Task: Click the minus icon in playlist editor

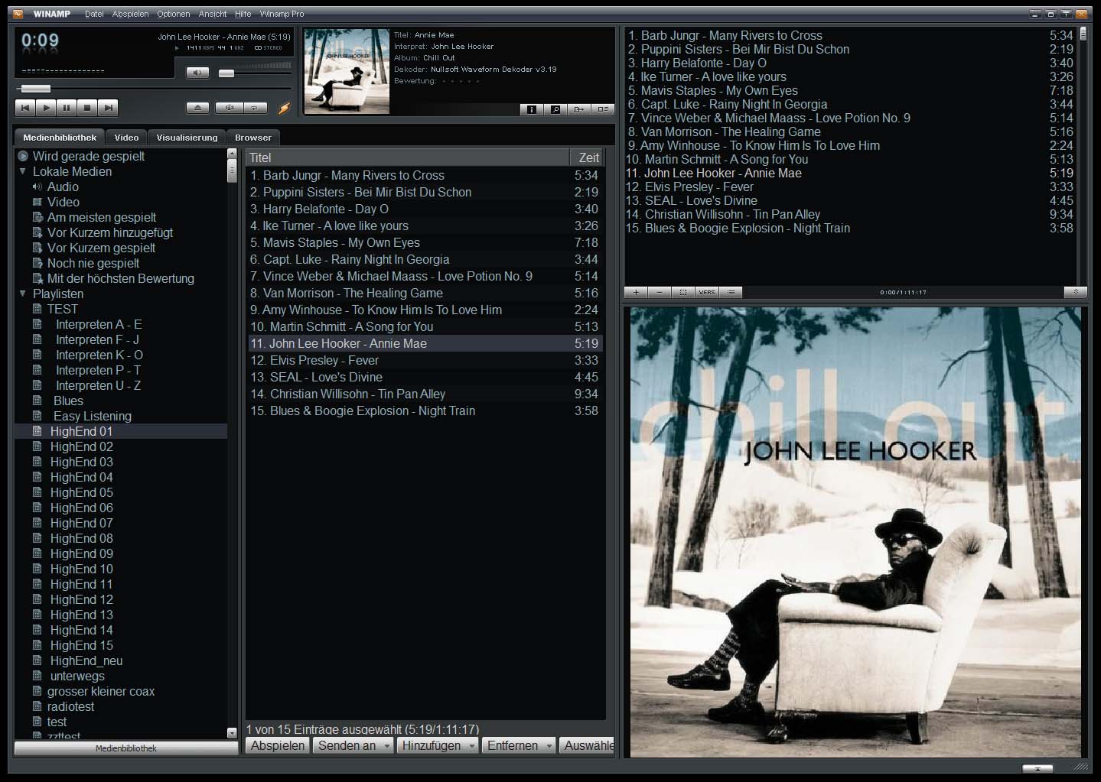Action: 660,292
